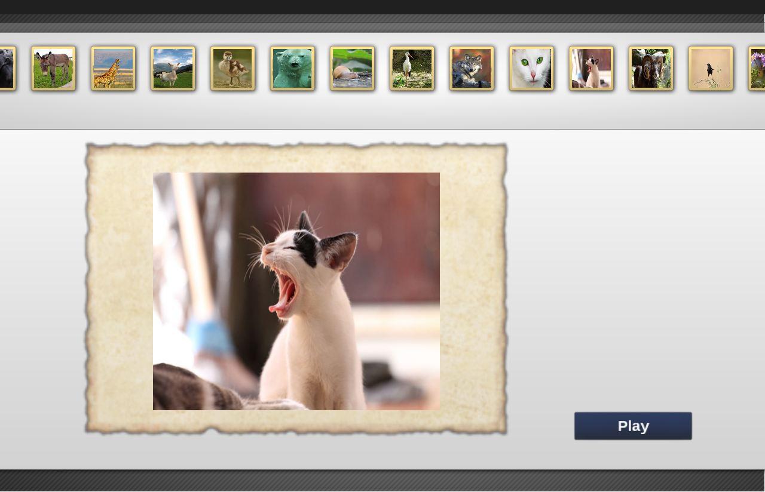Select the donkey thumbnail
The width and height of the screenshot is (765, 492).
pyautogui.click(x=53, y=69)
